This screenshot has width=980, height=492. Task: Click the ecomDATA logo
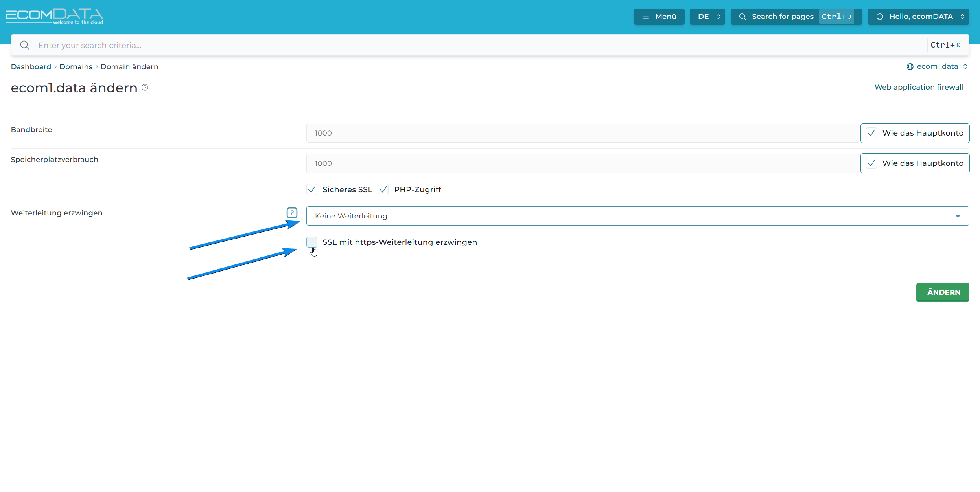(54, 16)
